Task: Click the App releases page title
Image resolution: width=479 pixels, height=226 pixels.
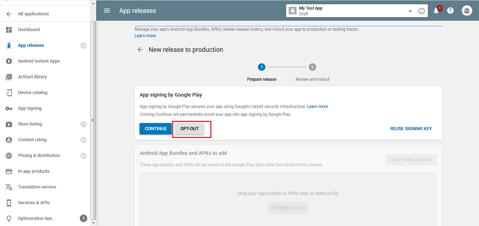Action: [x=138, y=11]
